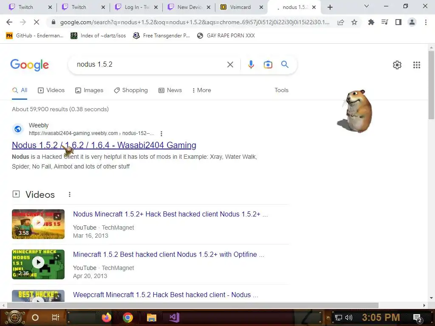Open the Videos section options dots
The width and height of the screenshot is (435, 326).
coord(70,194)
